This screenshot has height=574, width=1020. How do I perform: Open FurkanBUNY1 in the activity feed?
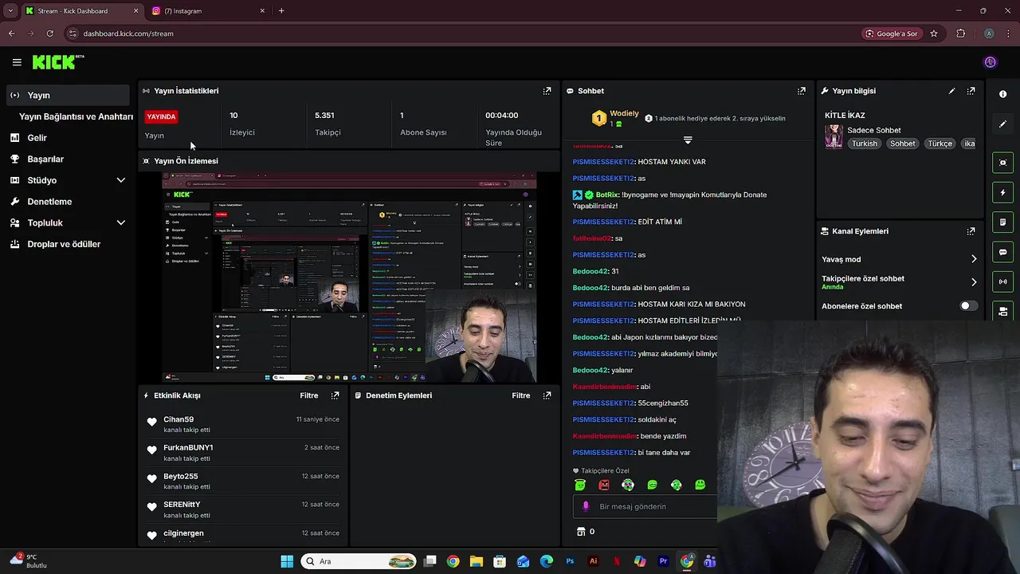click(188, 448)
